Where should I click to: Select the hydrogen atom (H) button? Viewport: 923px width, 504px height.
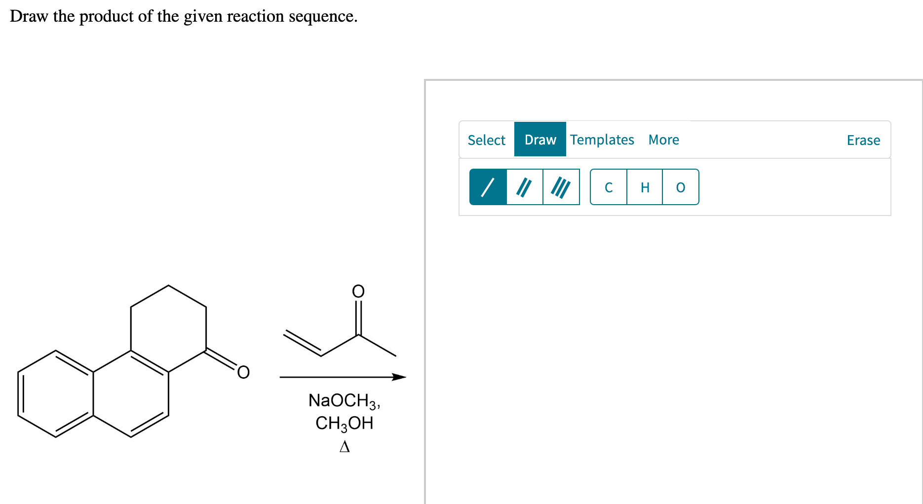(x=644, y=186)
